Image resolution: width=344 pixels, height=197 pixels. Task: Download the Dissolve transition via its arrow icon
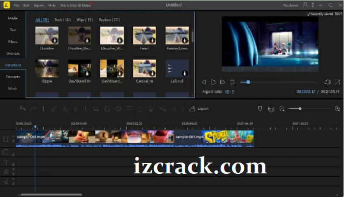coord(55,40)
